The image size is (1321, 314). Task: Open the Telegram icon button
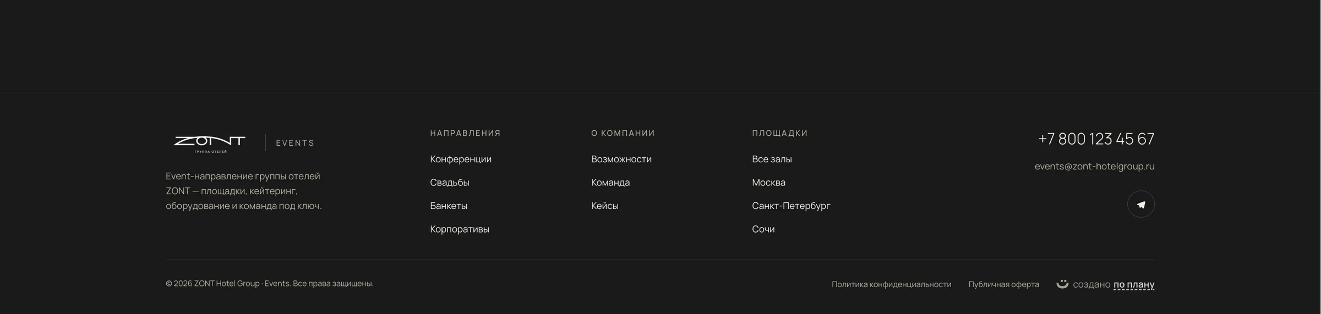(x=1140, y=204)
